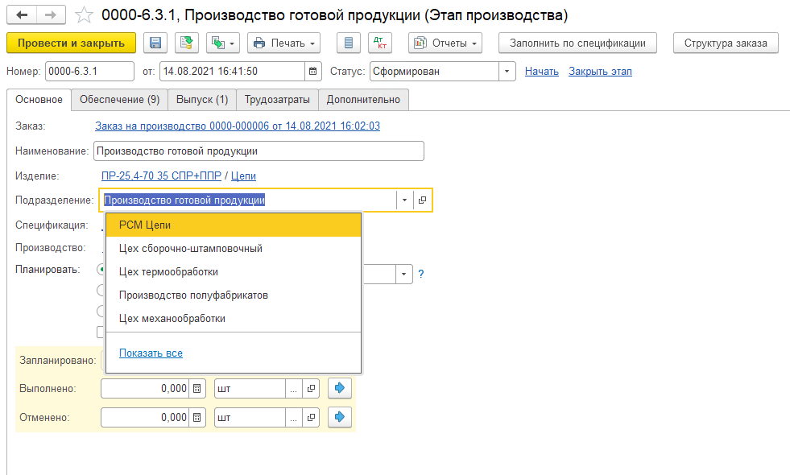Open calculator for Отменено quantity

197,417
